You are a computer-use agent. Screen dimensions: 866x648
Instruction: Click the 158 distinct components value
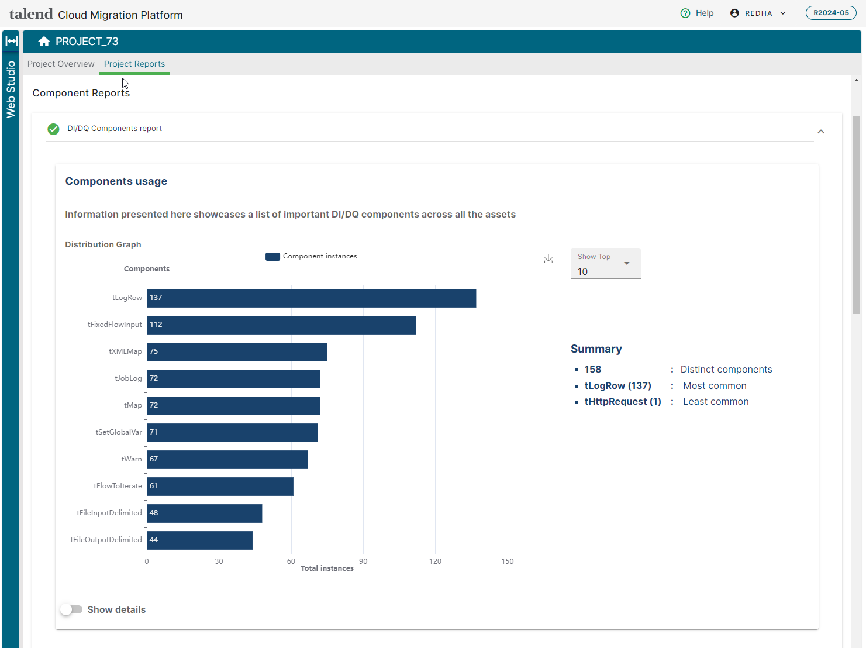(593, 370)
